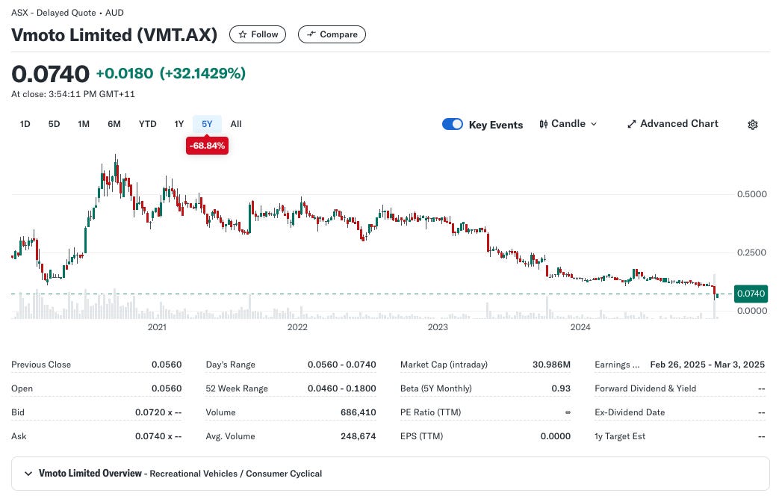Screen dimensions: 779x499
Task: Select the YTD time range
Action: point(148,124)
